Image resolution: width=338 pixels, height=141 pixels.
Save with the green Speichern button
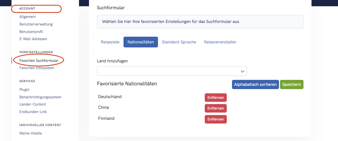[292, 84]
